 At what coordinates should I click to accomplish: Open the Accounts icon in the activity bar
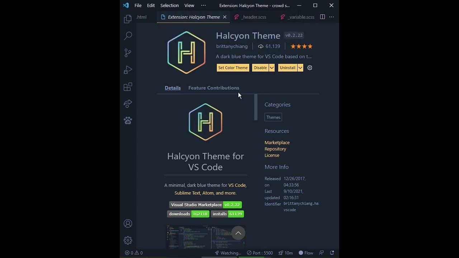click(x=128, y=224)
